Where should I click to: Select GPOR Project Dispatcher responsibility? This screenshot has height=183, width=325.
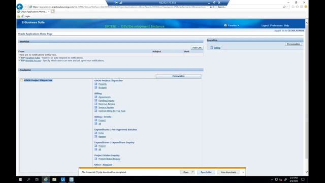pos(38,80)
